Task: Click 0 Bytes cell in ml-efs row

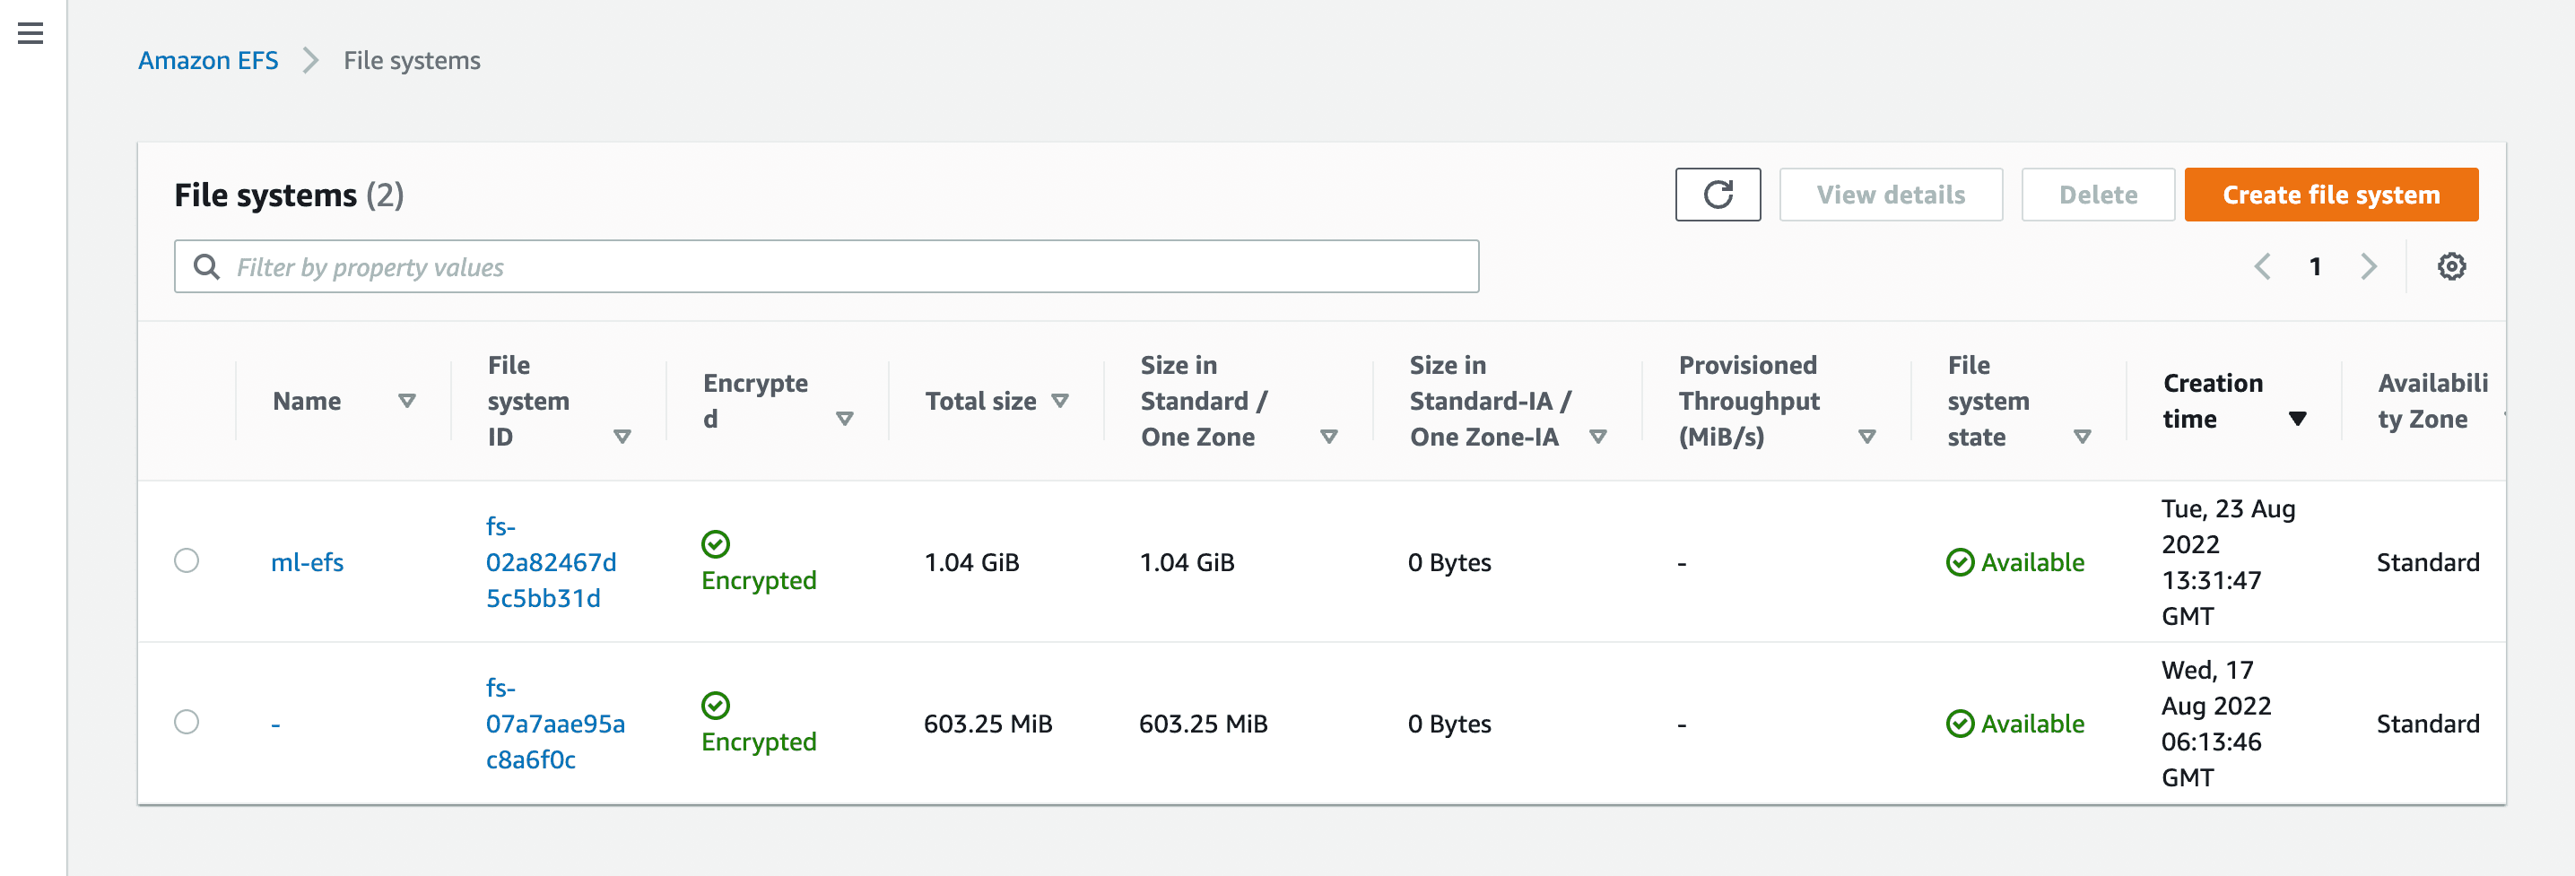Action: click(1448, 562)
